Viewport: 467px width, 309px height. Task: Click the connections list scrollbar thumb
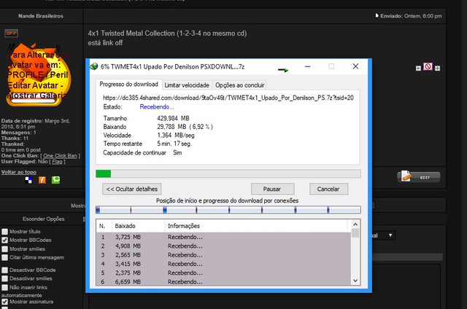tap(355, 233)
